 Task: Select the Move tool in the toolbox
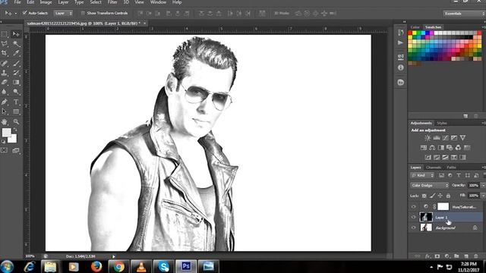[16, 33]
